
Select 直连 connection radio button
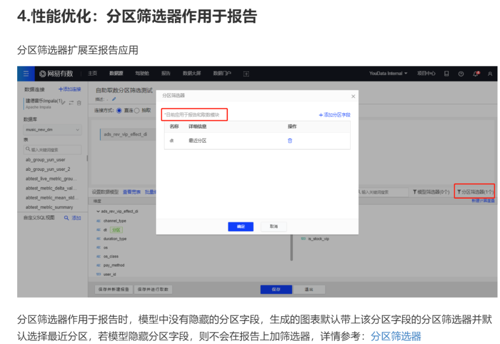(119, 111)
